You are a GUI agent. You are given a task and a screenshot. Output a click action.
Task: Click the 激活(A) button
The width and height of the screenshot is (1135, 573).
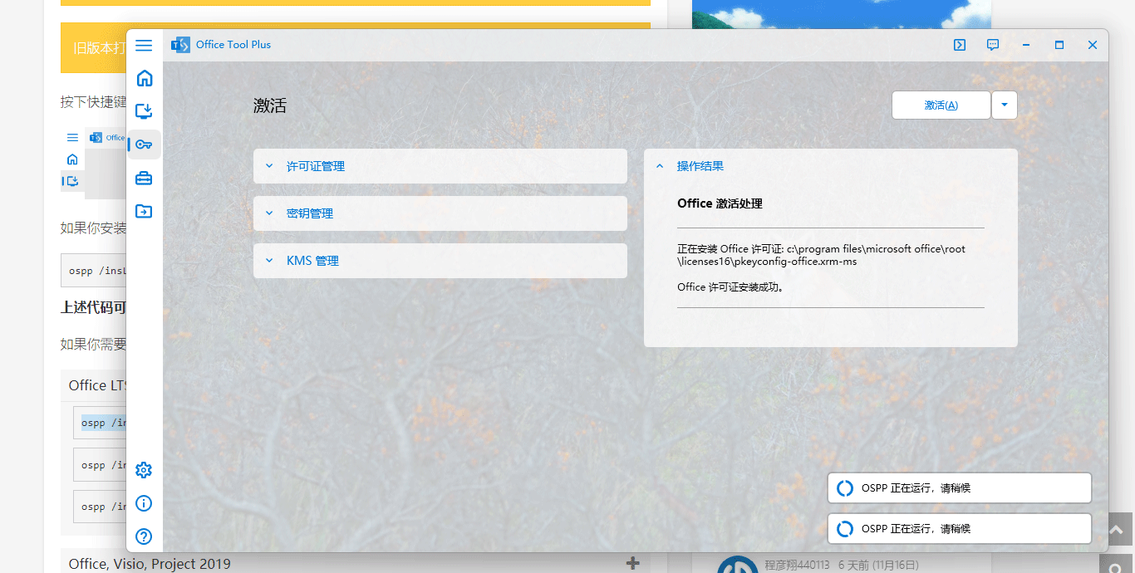941,105
